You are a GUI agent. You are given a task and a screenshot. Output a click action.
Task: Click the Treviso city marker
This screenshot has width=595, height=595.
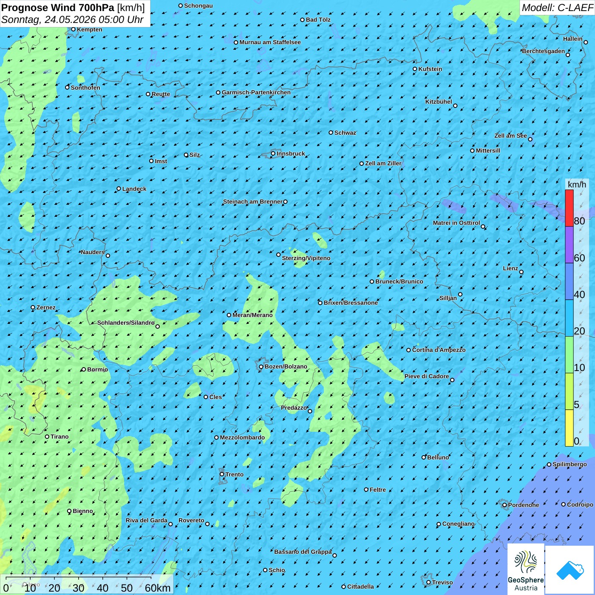point(428,583)
